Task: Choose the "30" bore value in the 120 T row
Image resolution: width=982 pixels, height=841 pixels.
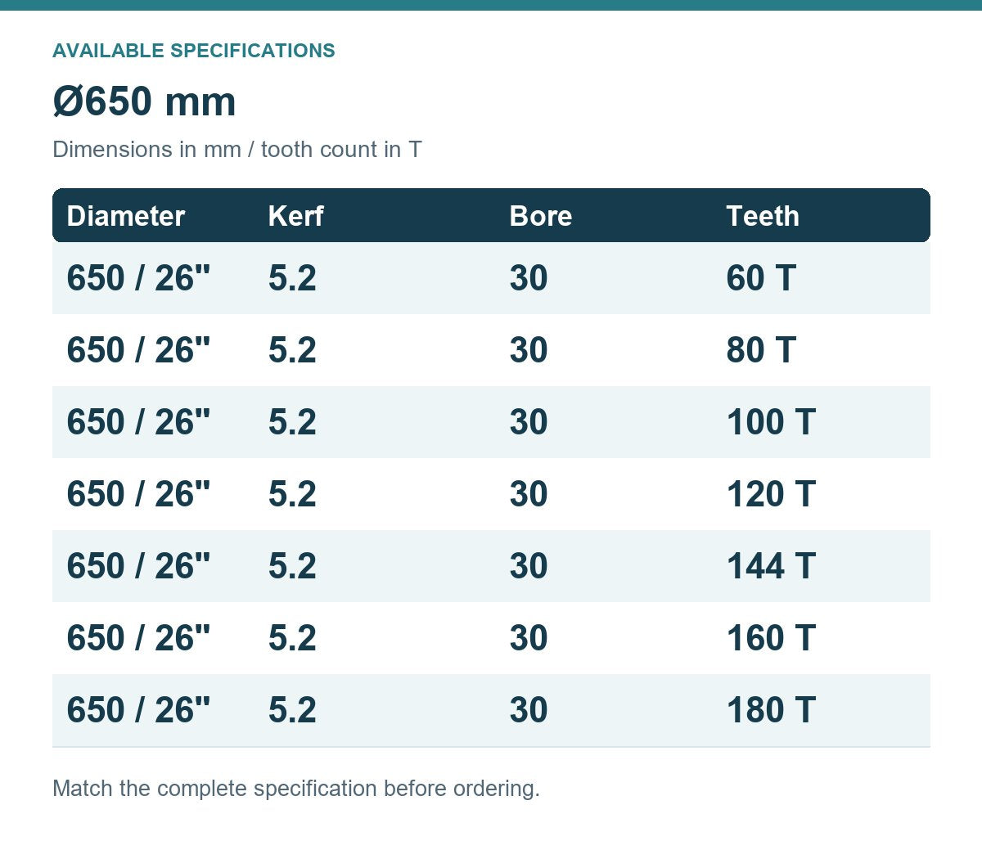Action: pyautogui.click(x=529, y=494)
